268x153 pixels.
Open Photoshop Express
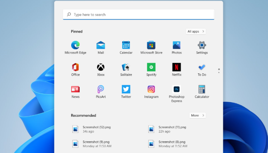(x=177, y=94)
